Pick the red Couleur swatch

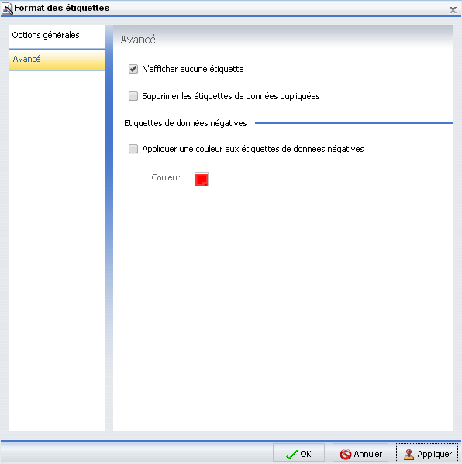[202, 179]
